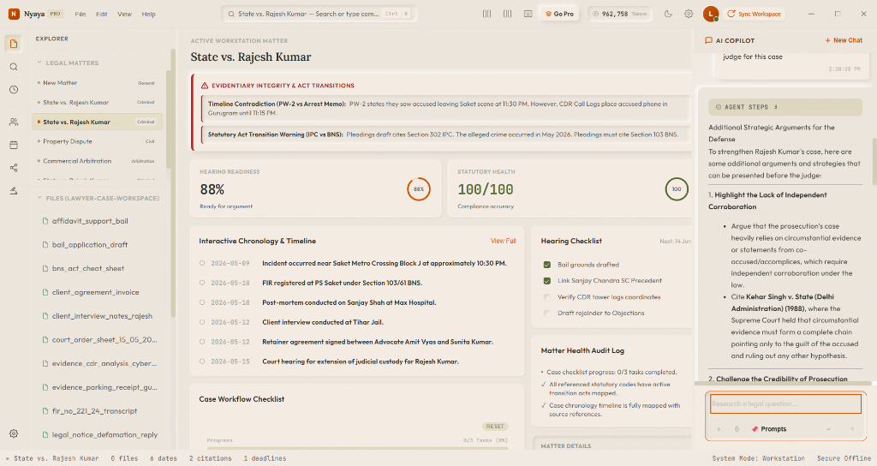877x466 pixels.
Task: Select marker for Post-mortem conducted entry
Action: pyautogui.click(x=202, y=302)
